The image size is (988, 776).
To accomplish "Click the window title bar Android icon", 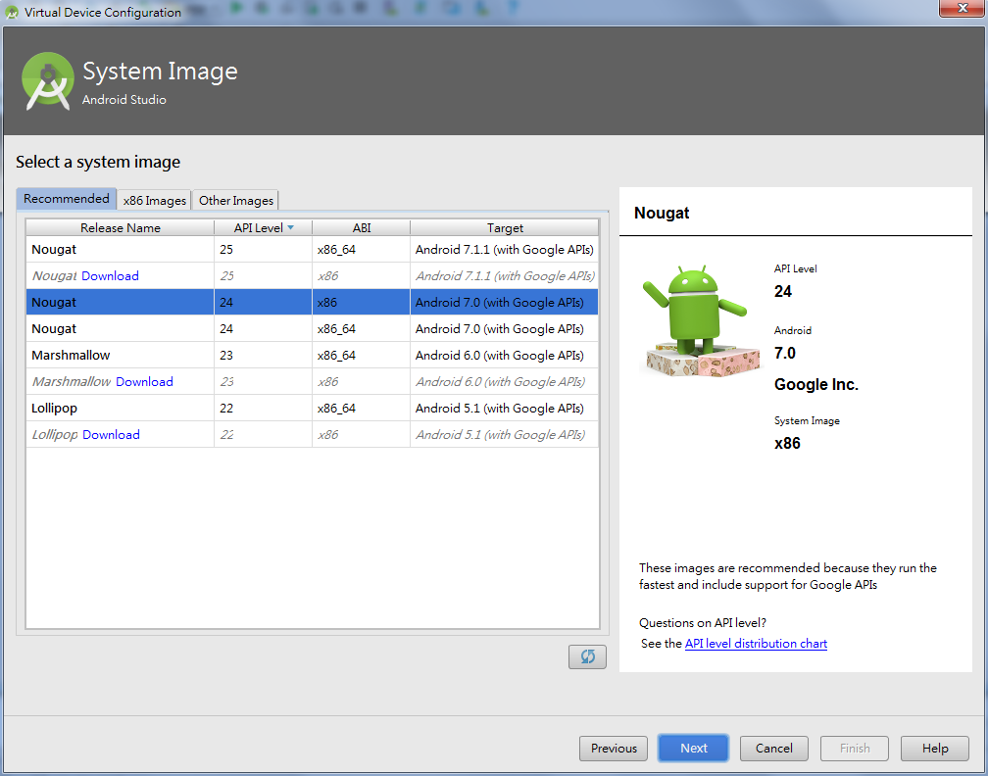I will pyautogui.click(x=12, y=12).
